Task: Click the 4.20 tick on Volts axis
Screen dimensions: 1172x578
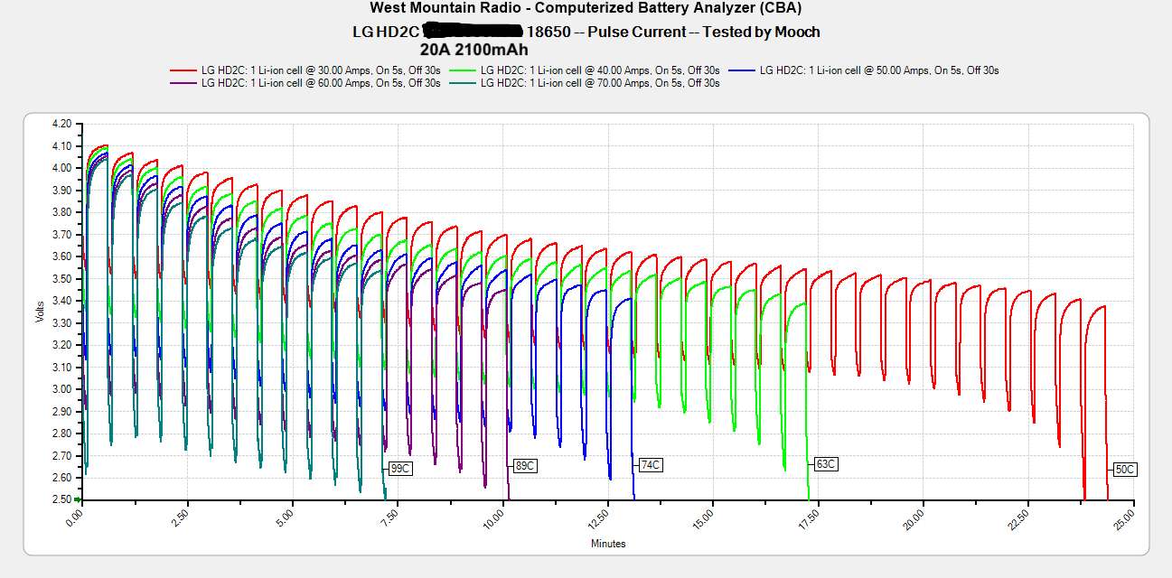Action: 61,124
